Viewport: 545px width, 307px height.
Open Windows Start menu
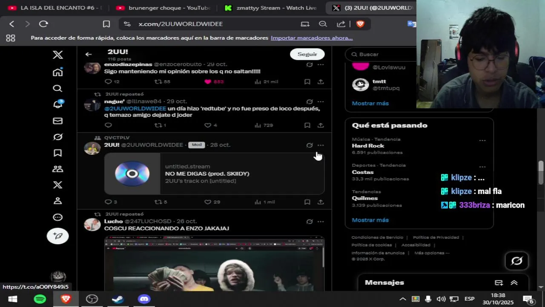13,299
